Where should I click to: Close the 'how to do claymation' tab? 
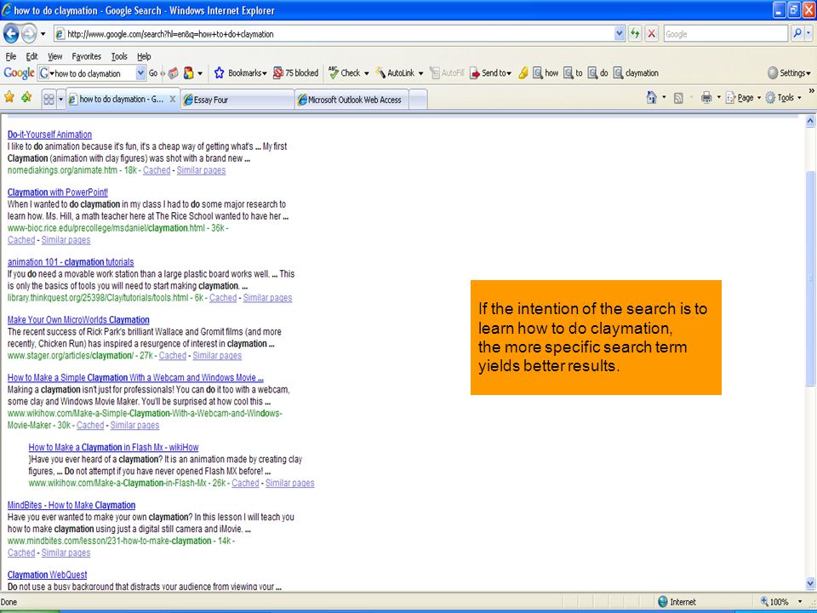pos(173,99)
